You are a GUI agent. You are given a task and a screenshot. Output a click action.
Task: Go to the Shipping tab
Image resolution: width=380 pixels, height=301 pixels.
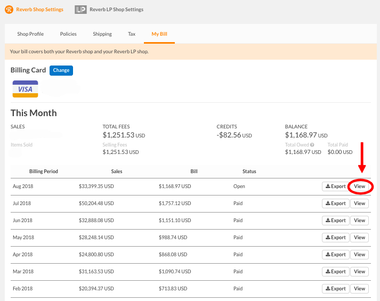pyautogui.click(x=102, y=34)
